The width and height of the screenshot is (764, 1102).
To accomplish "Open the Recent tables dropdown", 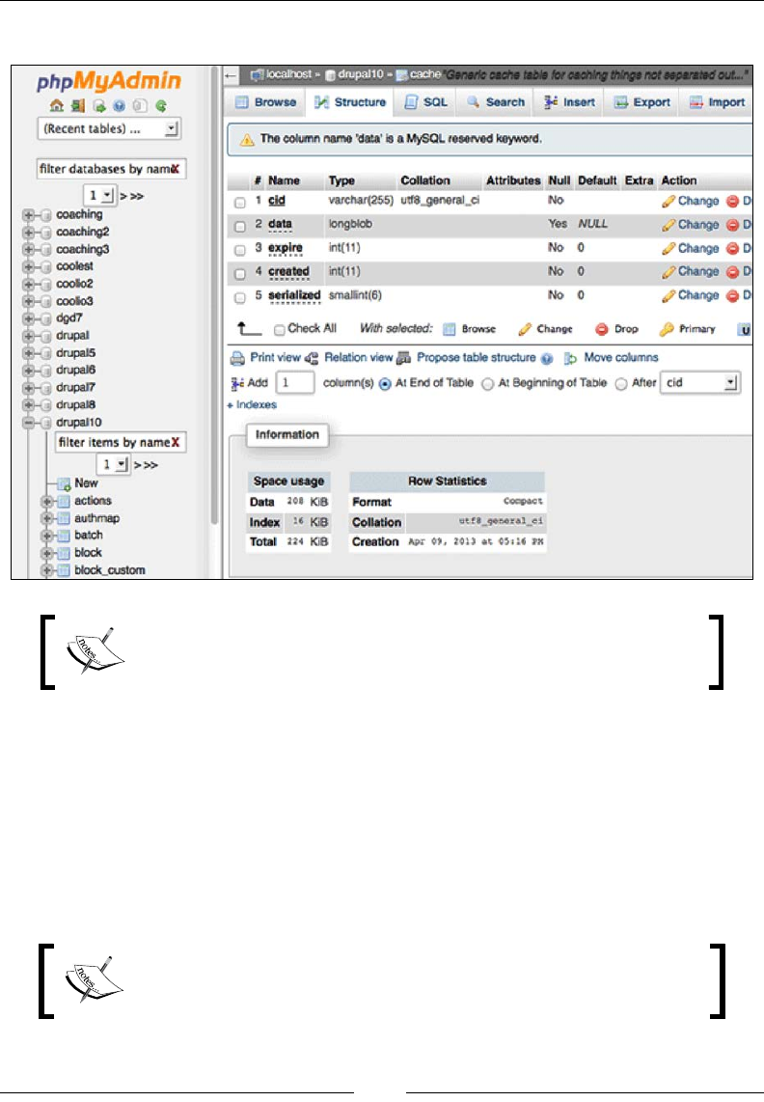I will (110, 128).
